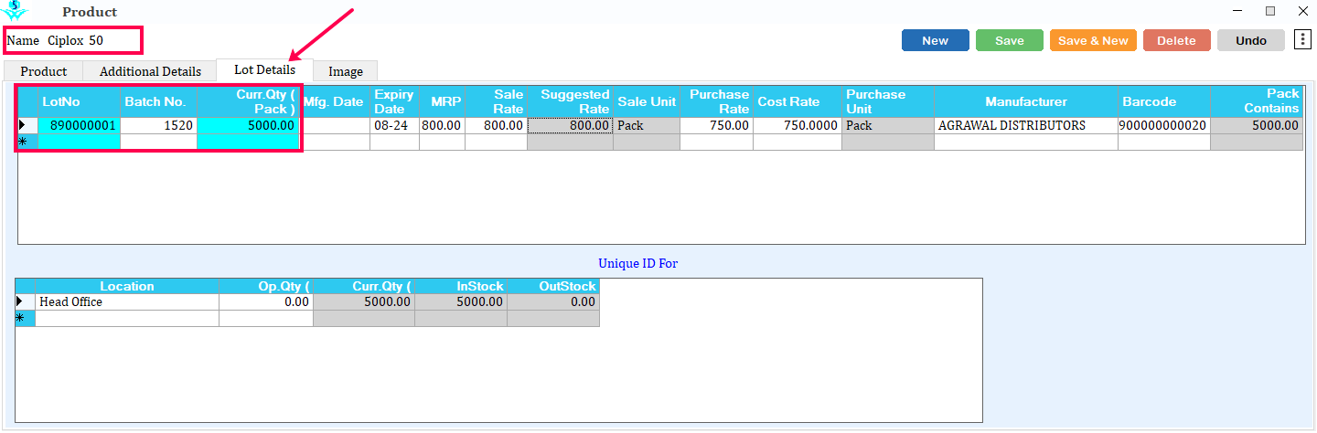Click the Save & New button
The height and width of the screenshot is (433, 1317).
1094,40
